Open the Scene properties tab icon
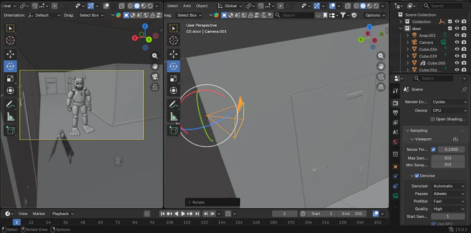The width and height of the screenshot is (471, 233). pyautogui.click(x=395, y=132)
